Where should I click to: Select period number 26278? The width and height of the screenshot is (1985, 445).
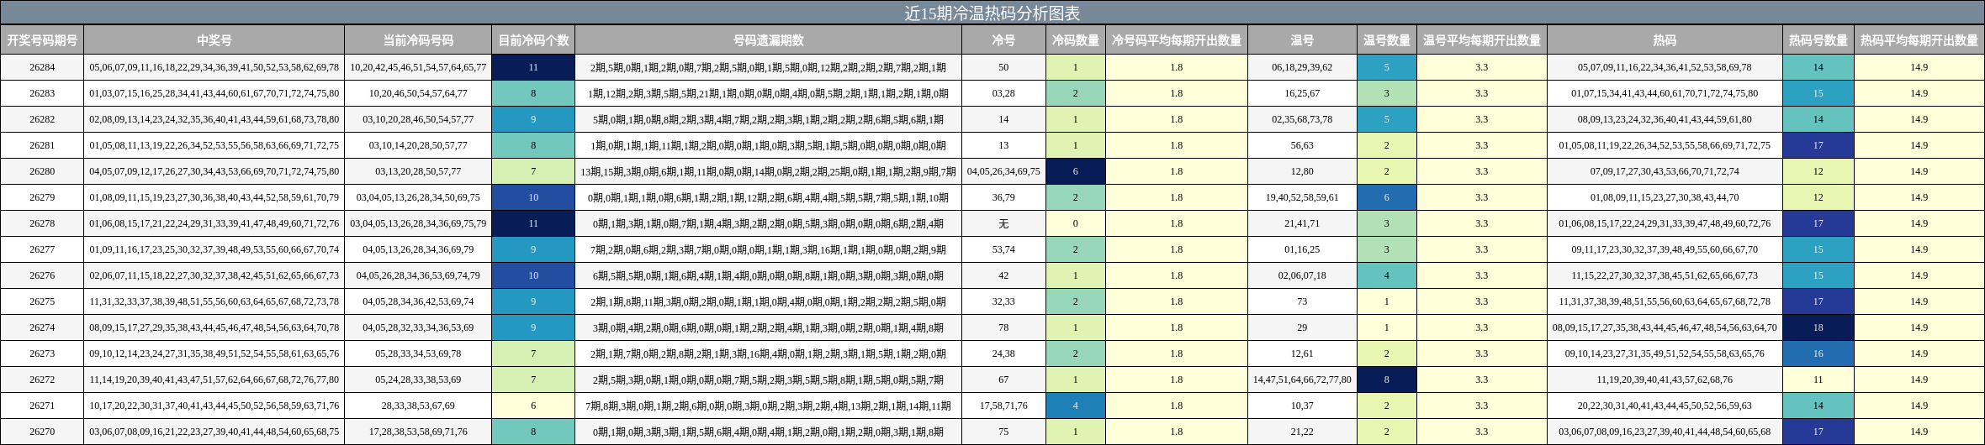coord(42,223)
